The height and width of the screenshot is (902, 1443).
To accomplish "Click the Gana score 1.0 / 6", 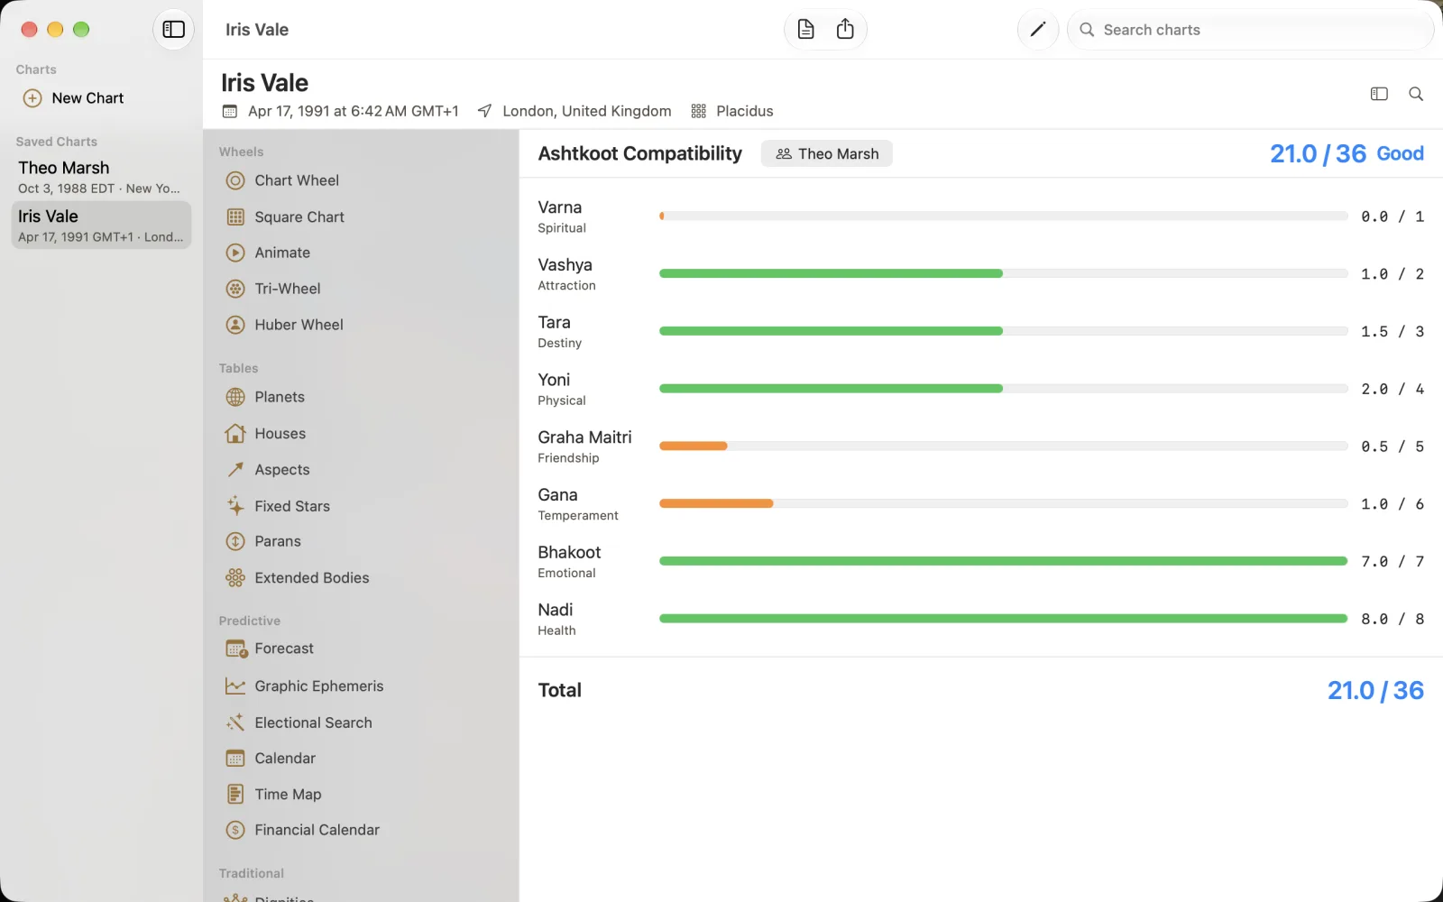I will coord(1392,504).
